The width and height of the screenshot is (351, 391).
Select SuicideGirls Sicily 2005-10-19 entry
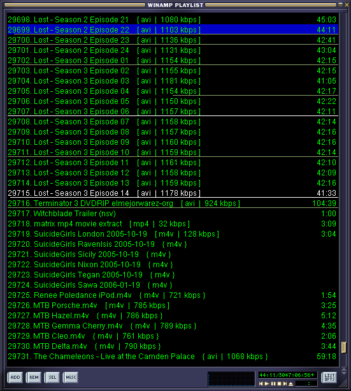coord(173,255)
